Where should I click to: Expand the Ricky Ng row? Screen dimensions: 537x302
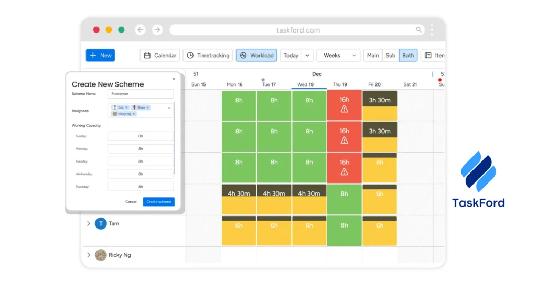pos(88,255)
